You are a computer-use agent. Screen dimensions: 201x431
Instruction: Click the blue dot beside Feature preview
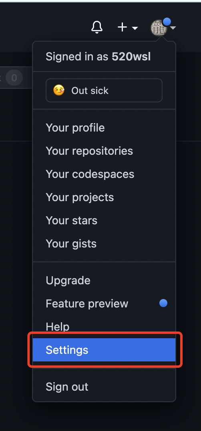click(x=163, y=303)
